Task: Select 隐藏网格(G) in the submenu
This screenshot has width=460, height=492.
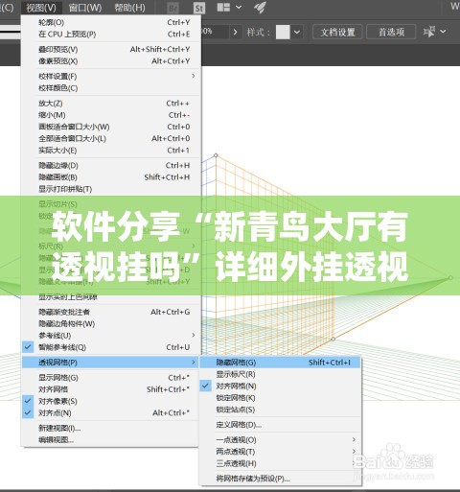Action: (x=280, y=363)
